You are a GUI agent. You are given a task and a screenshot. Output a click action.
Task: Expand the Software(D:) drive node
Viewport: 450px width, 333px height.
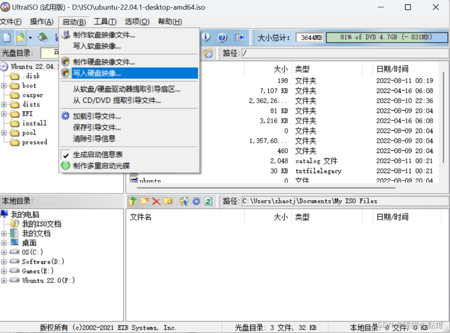[x=4, y=261]
